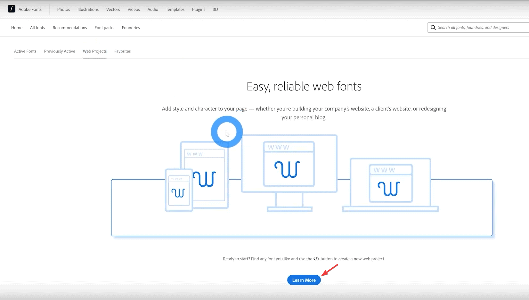Select the Favorites tab
Image resolution: width=529 pixels, height=300 pixels.
coord(122,51)
